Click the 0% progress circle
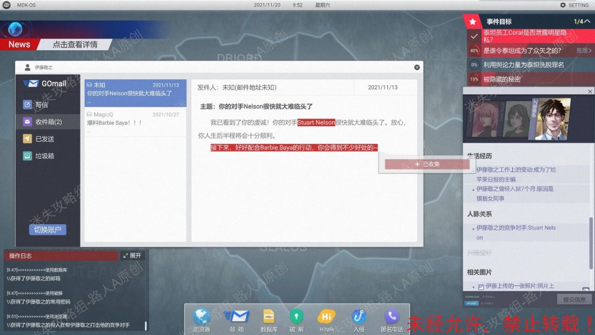The width and height of the screenshot is (595, 335). pos(474,65)
